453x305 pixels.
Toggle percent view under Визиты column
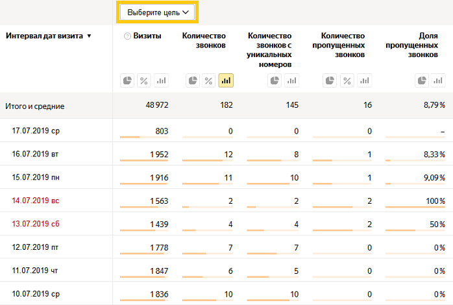(x=144, y=80)
